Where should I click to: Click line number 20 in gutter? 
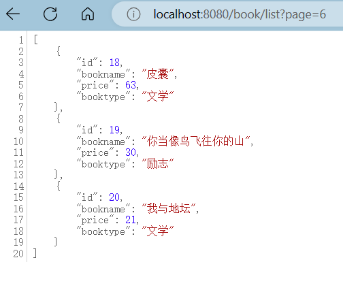pos(18,254)
